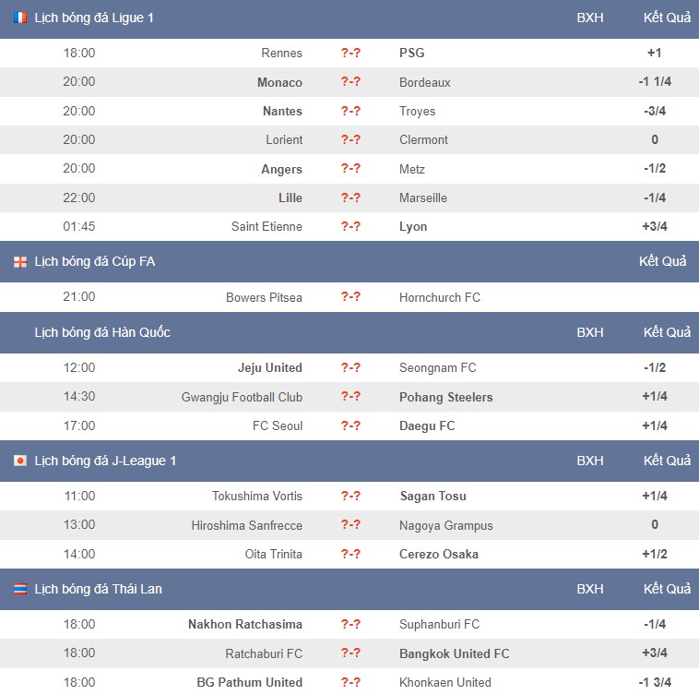
Task: Click the England flag icon beside Cúp FA
Action: pyautogui.click(x=20, y=262)
